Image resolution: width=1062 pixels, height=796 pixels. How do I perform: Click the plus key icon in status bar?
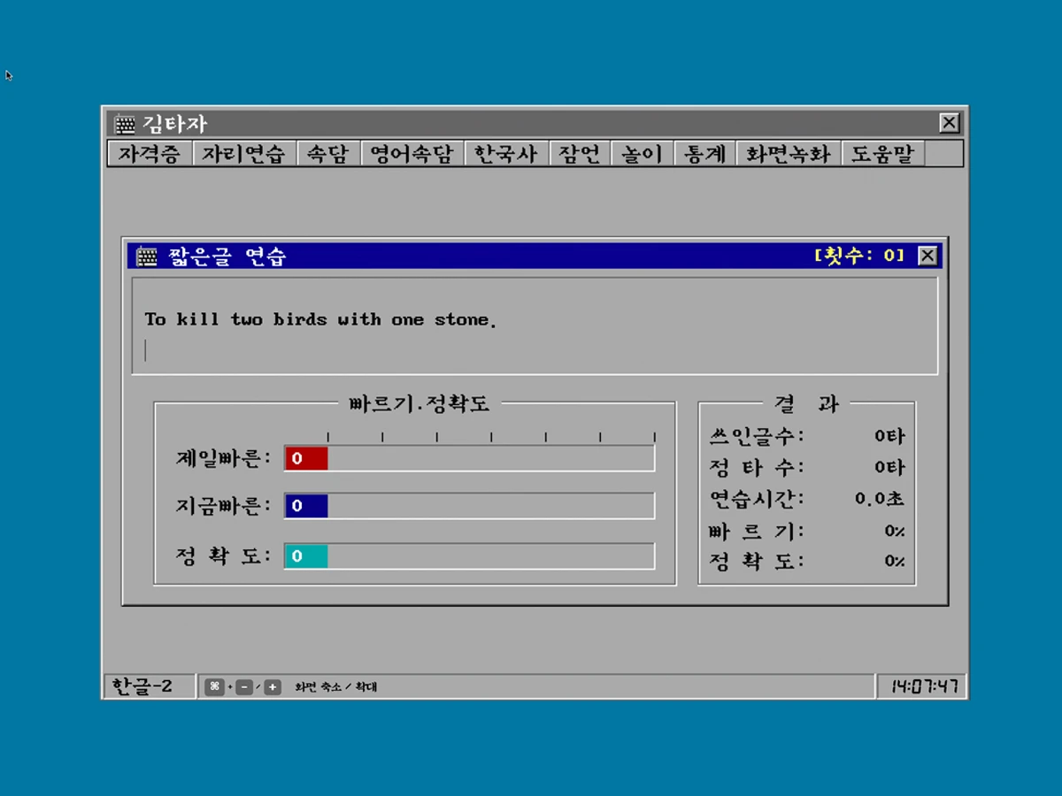(273, 687)
